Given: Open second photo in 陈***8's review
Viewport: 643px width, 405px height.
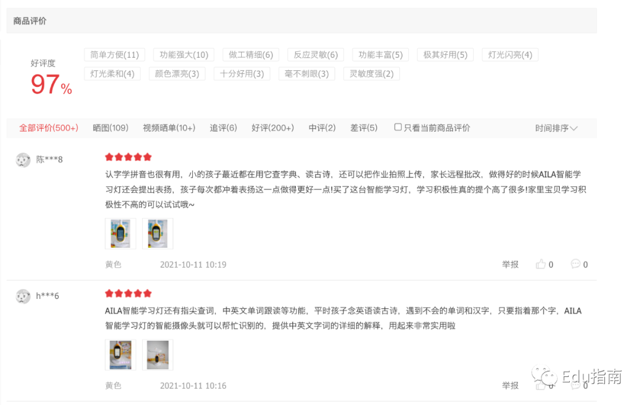Looking at the screenshot, I should [x=157, y=233].
